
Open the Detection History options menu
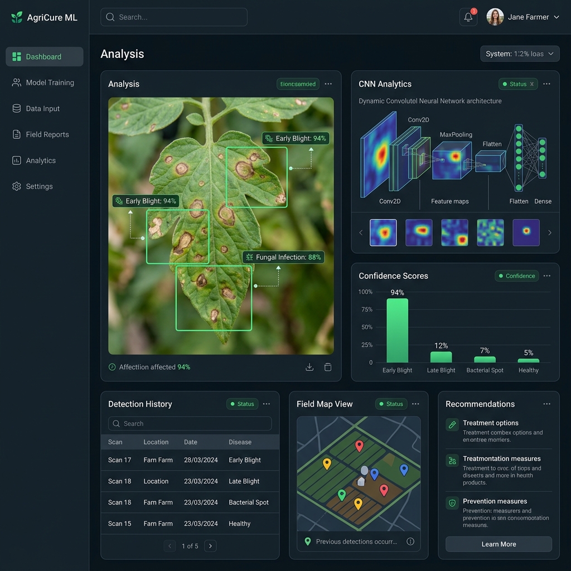(x=267, y=404)
